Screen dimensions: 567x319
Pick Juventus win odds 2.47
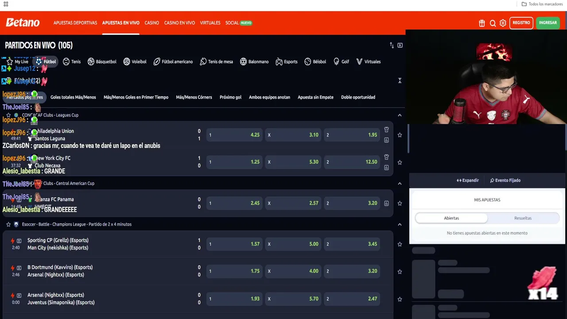[x=352, y=299]
